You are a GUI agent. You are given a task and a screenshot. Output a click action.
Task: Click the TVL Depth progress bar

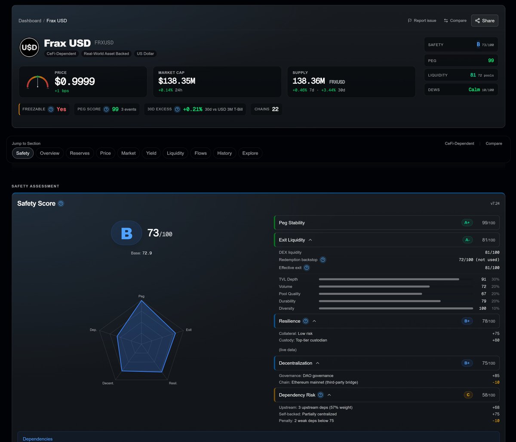(396, 279)
